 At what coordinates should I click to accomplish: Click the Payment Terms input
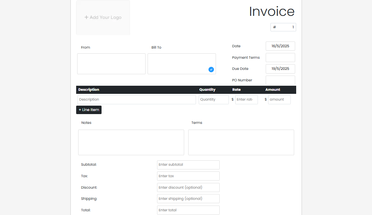coord(280,57)
